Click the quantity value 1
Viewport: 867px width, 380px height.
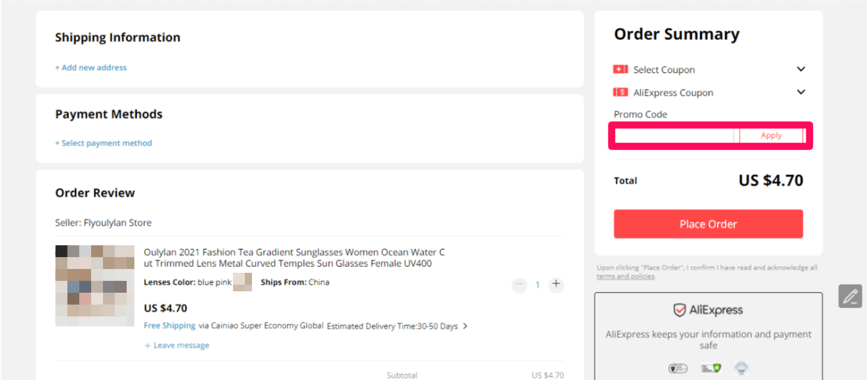pyautogui.click(x=538, y=285)
